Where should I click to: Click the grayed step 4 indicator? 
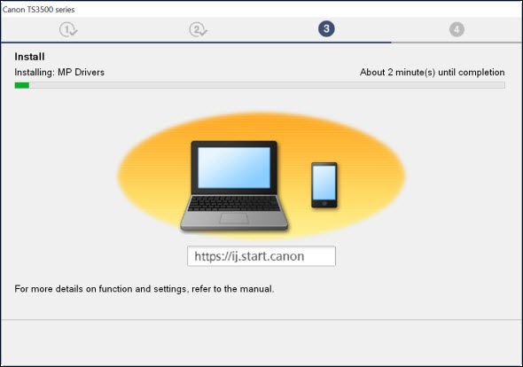coord(457,29)
